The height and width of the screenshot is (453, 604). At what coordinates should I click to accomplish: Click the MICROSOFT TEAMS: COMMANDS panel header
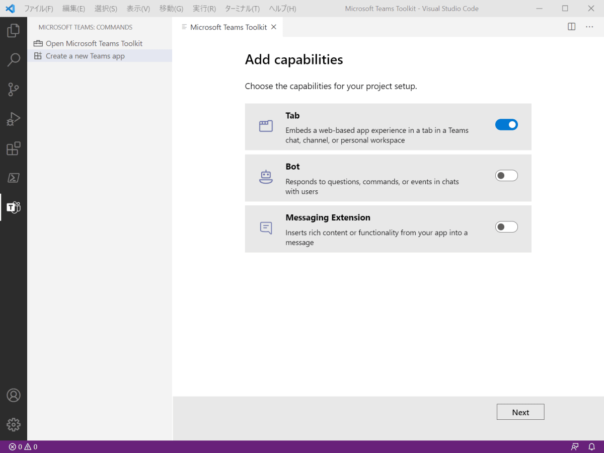tap(86, 27)
